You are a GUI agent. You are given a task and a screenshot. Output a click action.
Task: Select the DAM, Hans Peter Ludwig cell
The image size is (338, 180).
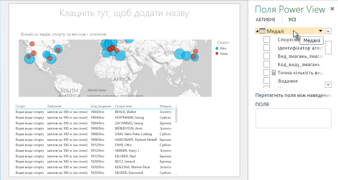tap(133, 134)
